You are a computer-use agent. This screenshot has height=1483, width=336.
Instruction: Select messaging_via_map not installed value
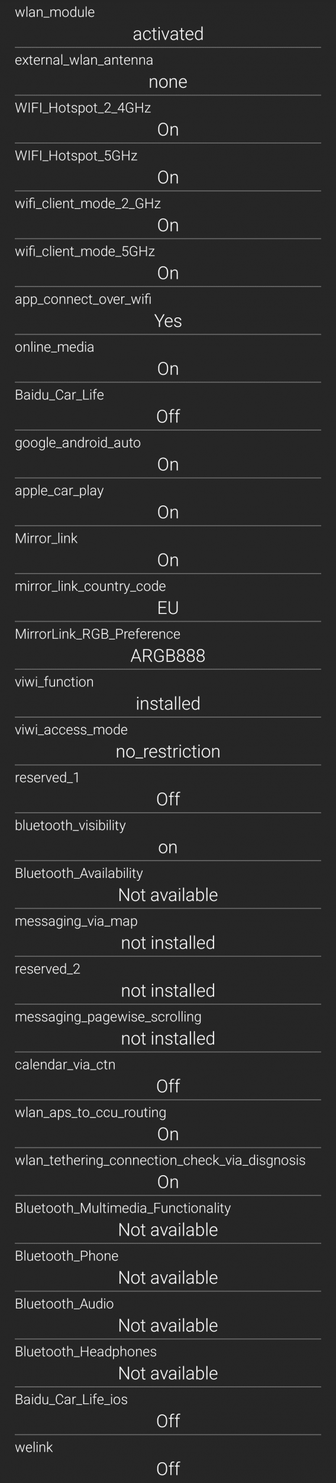click(168, 943)
